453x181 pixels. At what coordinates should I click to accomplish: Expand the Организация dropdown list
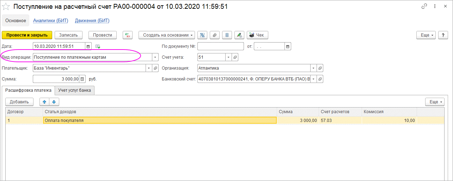(x=313, y=68)
